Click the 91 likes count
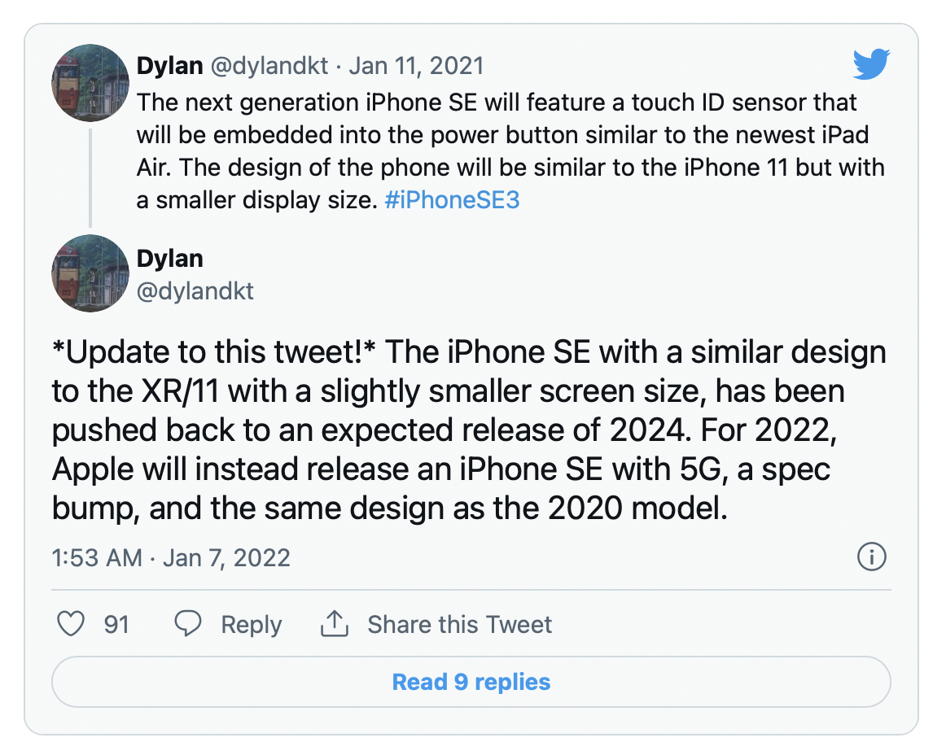946x755 pixels. tap(116, 625)
